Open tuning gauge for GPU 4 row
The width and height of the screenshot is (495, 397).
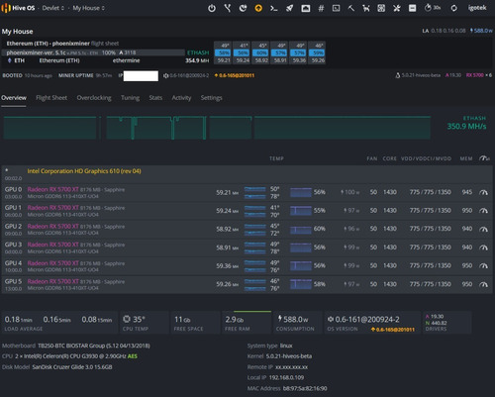point(483,265)
